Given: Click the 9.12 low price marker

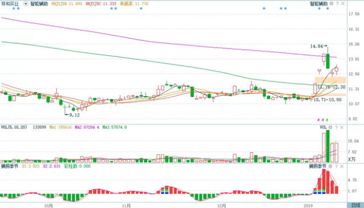Looking at the screenshot, I should click(75, 115).
